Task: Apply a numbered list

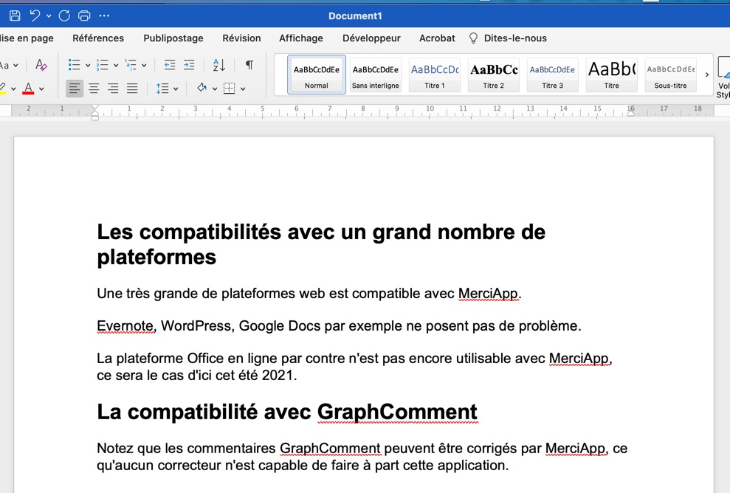Action: [x=102, y=65]
